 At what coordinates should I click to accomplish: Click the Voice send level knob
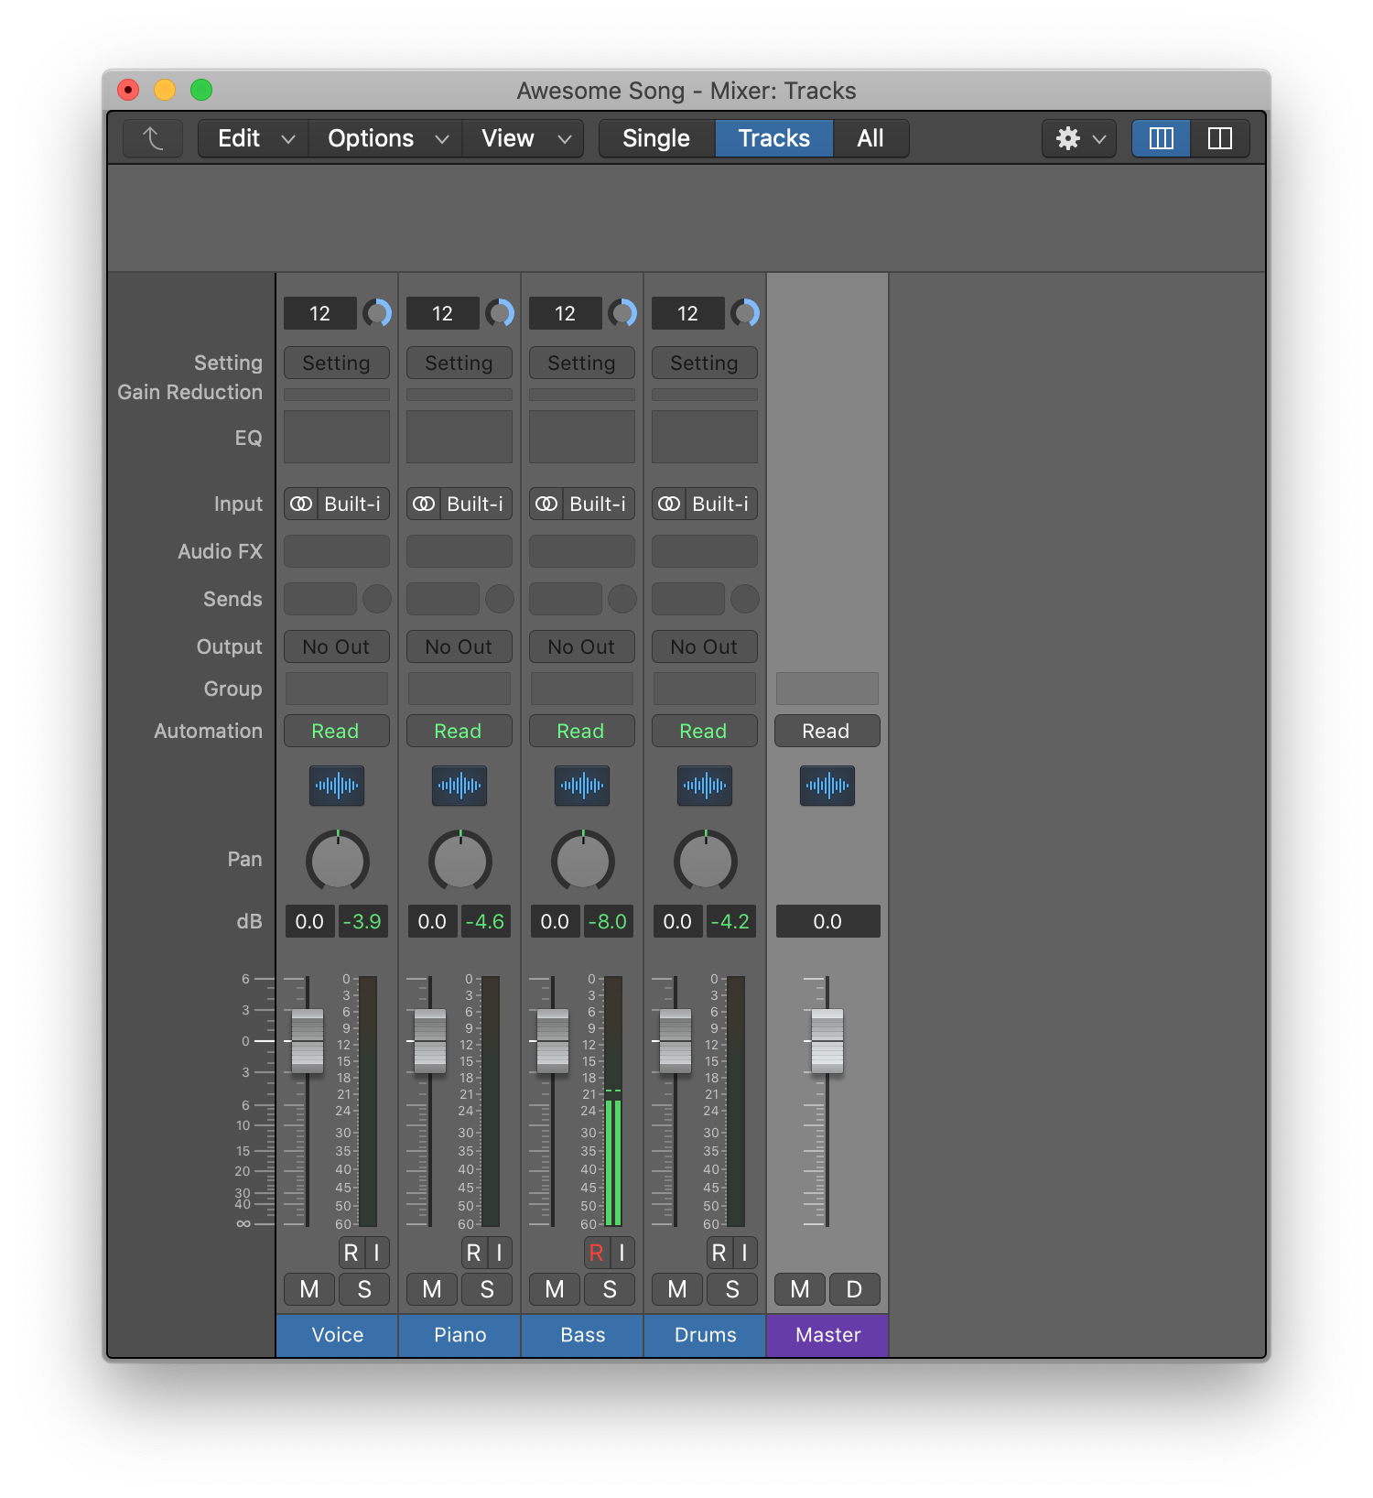377,599
